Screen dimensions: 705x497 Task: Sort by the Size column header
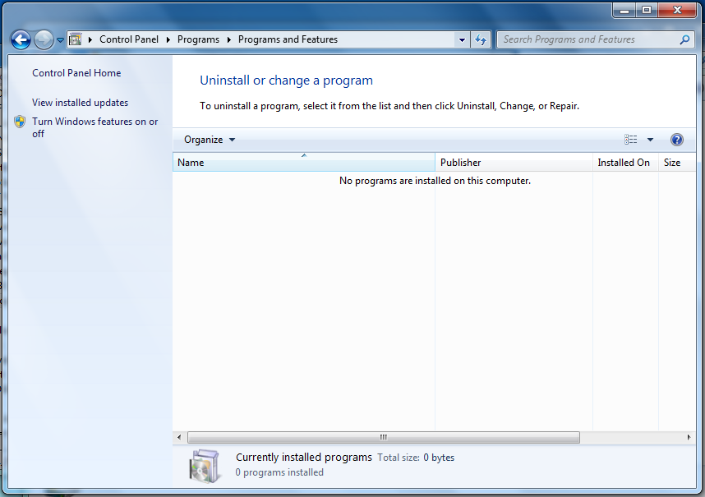point(677,162)
